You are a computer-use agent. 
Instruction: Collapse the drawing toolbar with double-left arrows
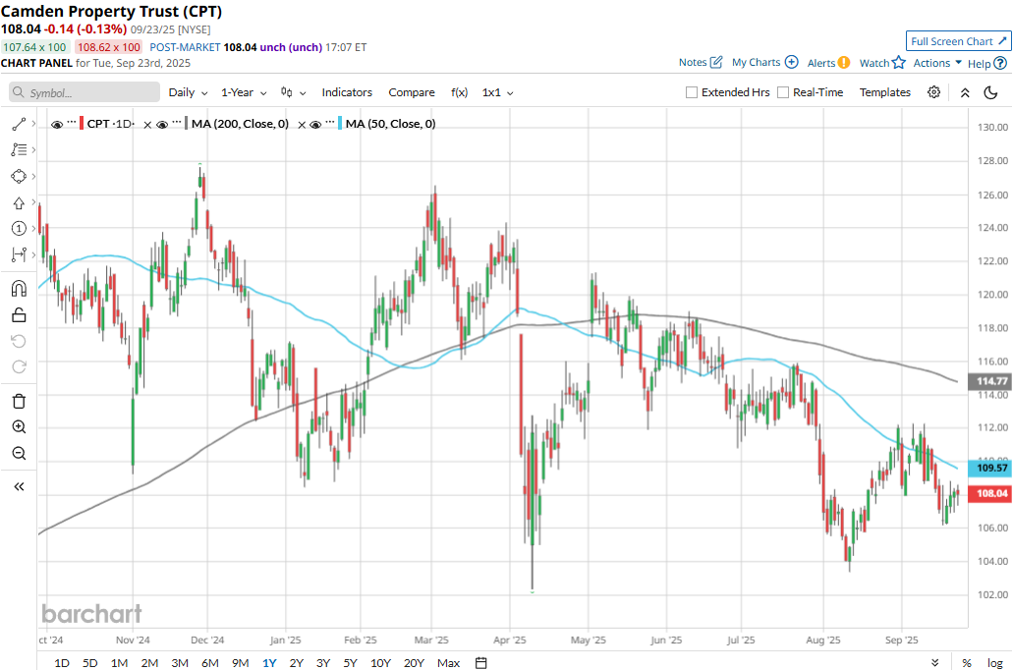[19, 486]
